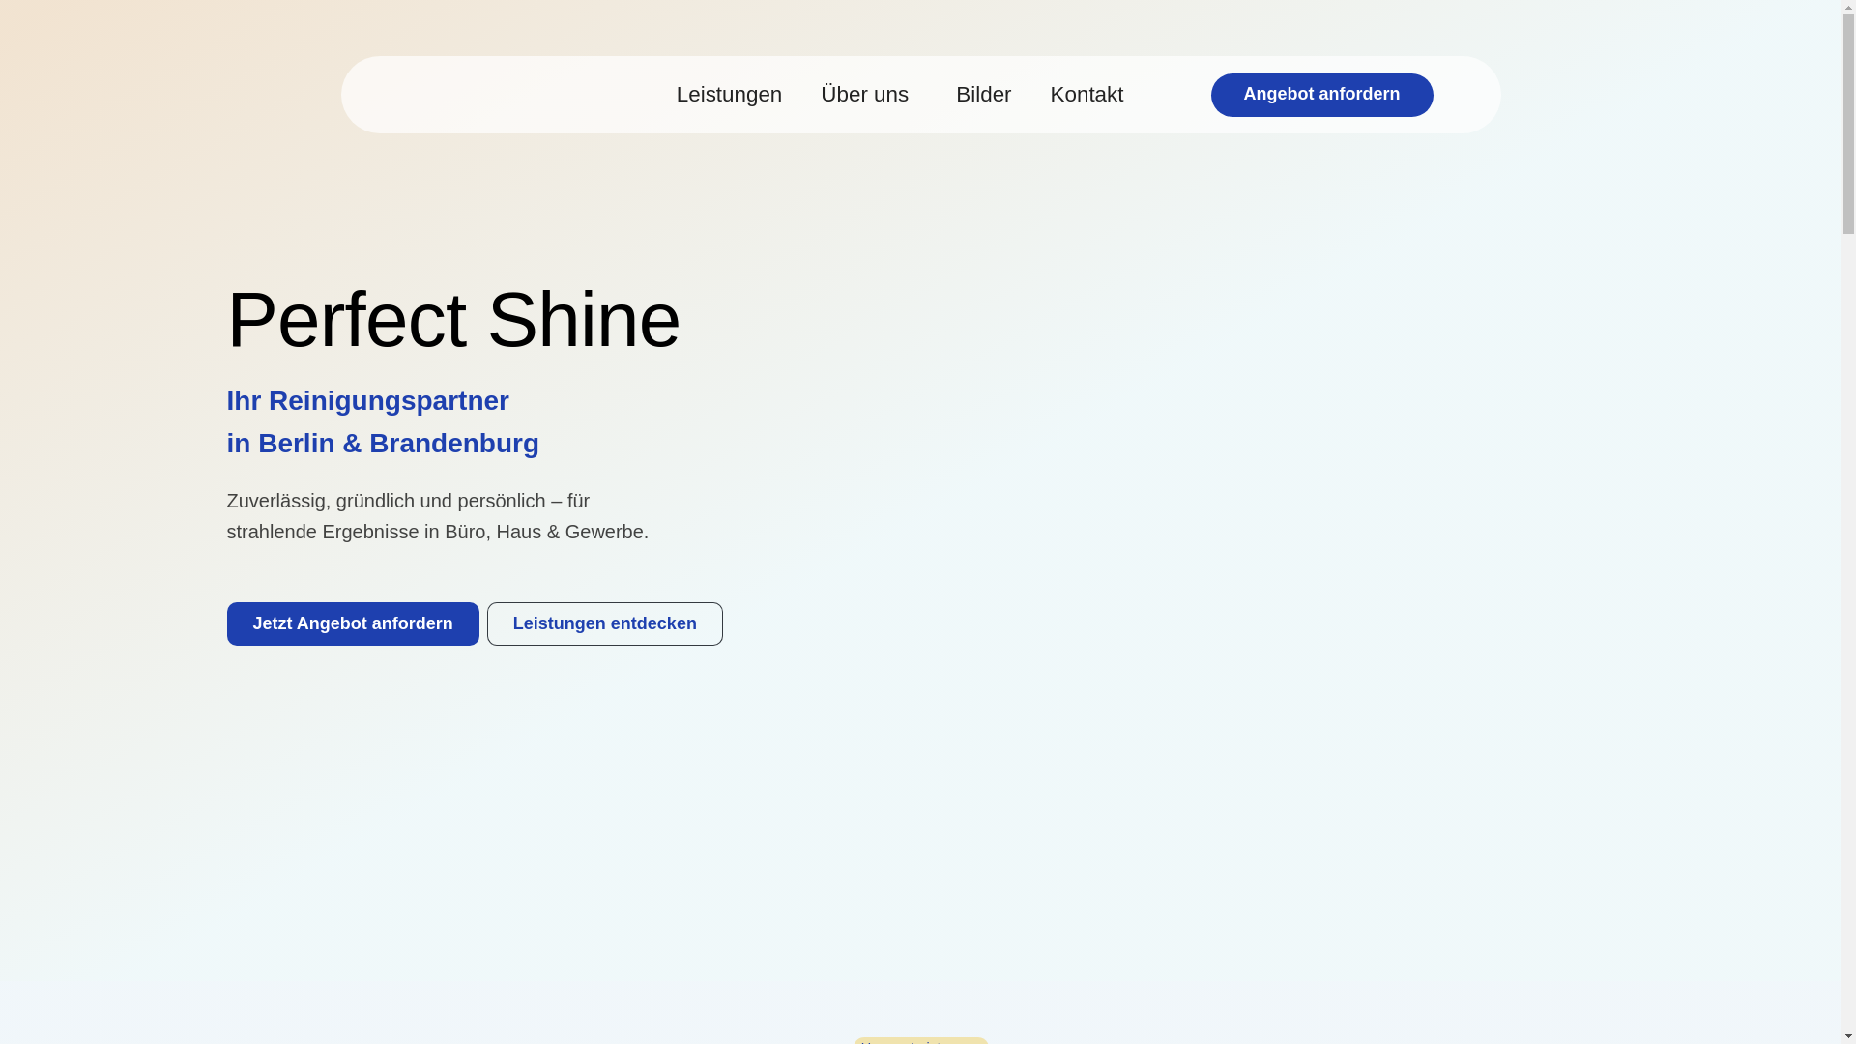Open the Über uns nav item
The height and width of the screenshot is (1044, 1856).
(x=864, y=95)
